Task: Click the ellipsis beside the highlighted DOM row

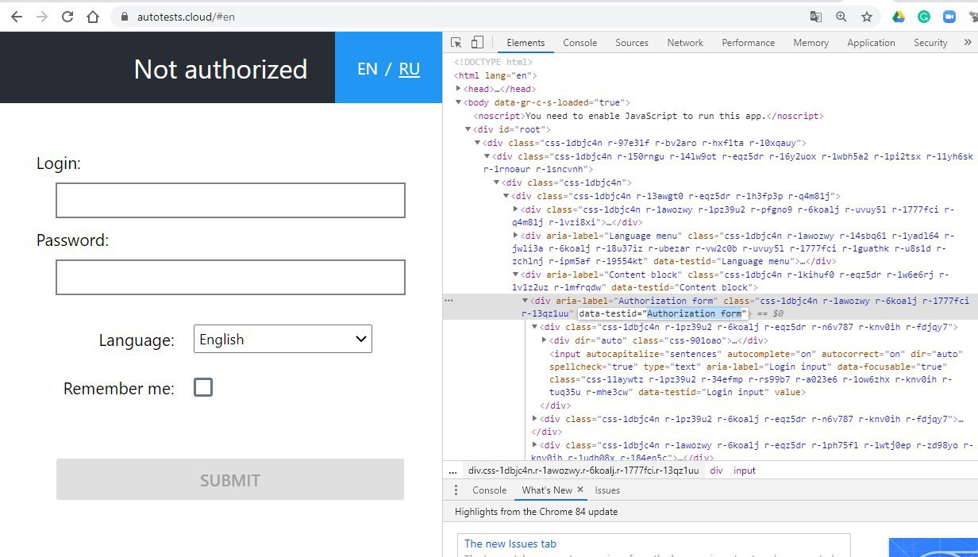Action: pos(449,301)
